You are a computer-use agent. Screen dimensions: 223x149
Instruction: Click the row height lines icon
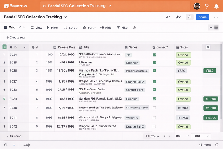(216, 27)
